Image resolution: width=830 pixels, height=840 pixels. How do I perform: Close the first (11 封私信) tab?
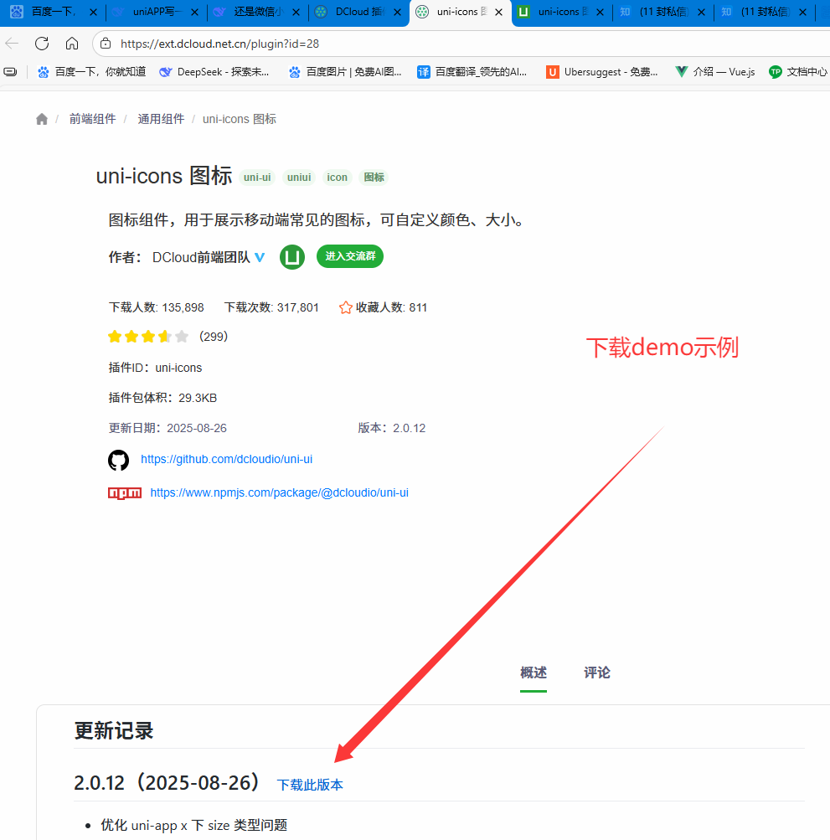coord(701,12)
